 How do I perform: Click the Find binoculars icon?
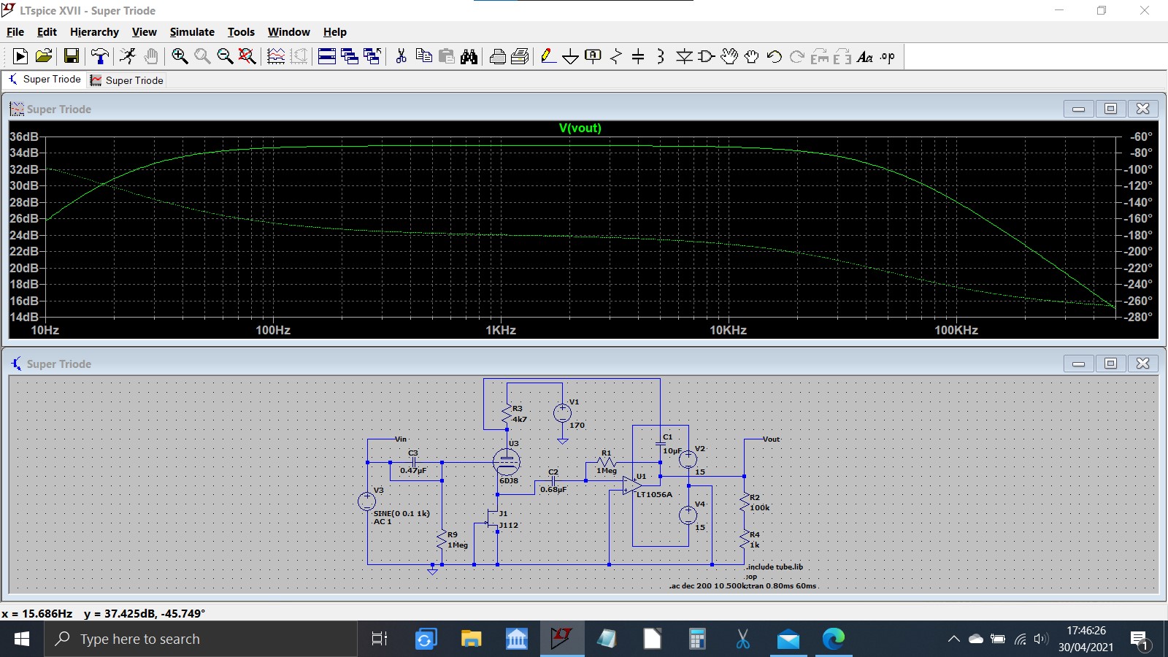[469, 56]
